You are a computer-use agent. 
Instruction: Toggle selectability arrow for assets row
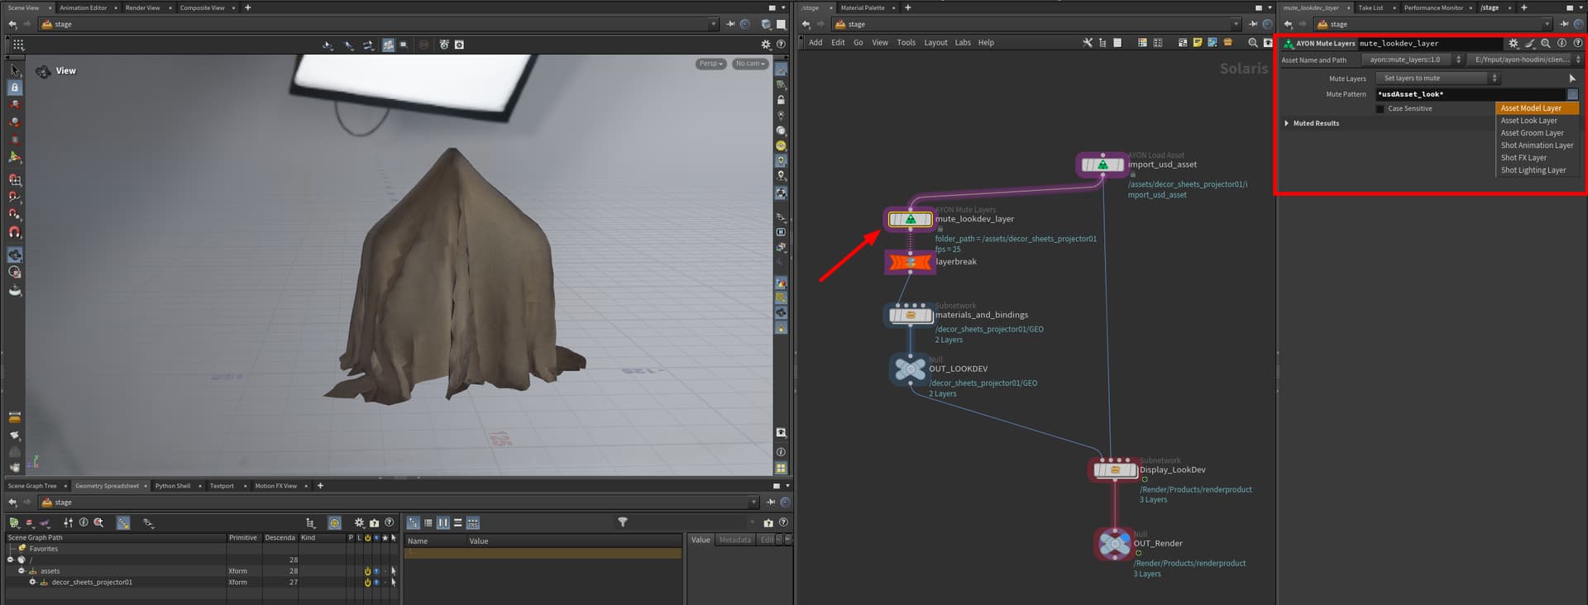pos(393,571)
